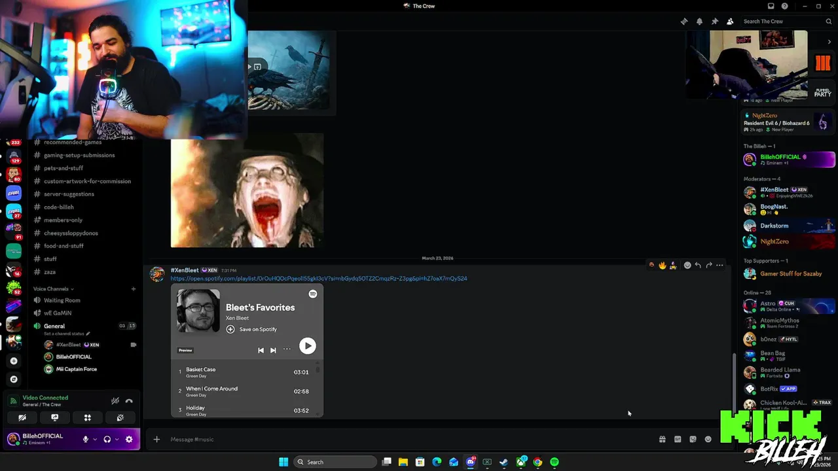Reply to XenBleet's message arrow icon

[698, 265]
